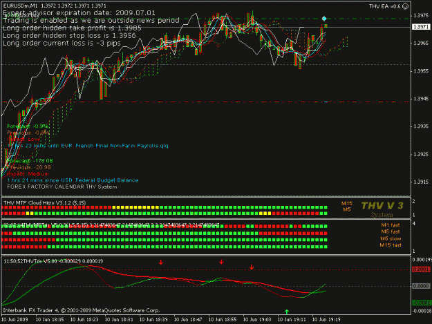Click the FOREX FACTORY CALENDAR THV System text
Image resolution: width=432 pixels, height=324 pixels.
[x=62, y=187]
